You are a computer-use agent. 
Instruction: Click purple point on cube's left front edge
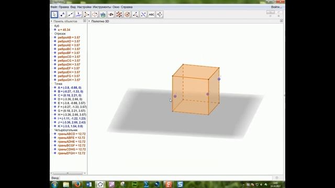(x=175, y=96)
